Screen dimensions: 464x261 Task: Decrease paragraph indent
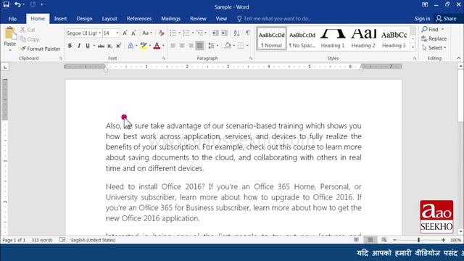point(215,33)
